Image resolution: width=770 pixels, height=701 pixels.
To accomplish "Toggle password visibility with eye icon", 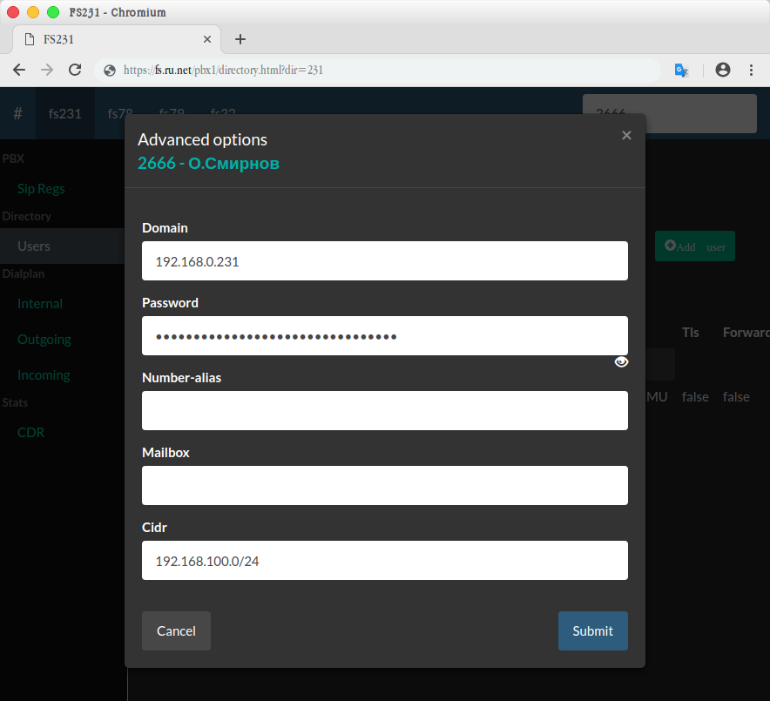I will [621, 361].
